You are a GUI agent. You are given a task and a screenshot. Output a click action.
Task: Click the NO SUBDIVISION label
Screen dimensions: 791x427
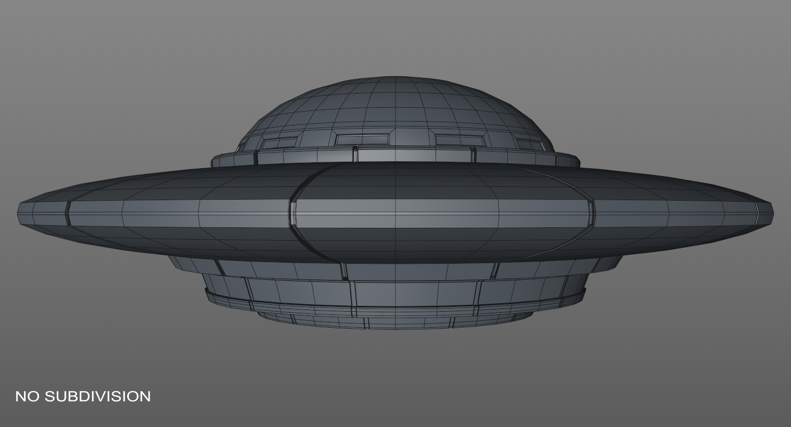tap(83, 397)
